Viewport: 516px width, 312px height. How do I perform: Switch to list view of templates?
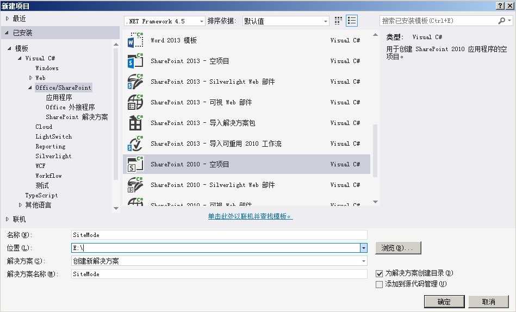pos(352,21)
